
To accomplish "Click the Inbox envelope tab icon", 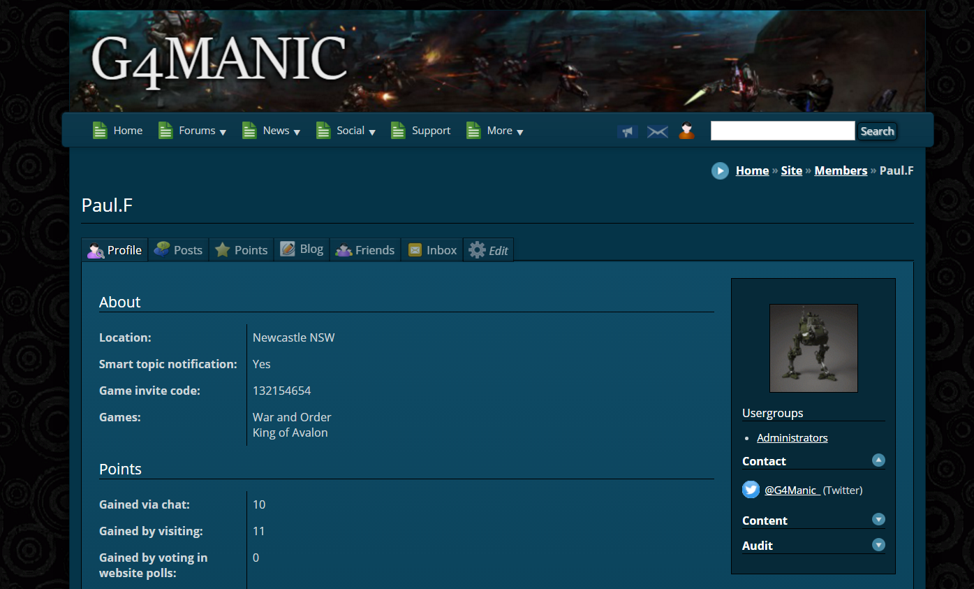I will click(x=415, y=250).
